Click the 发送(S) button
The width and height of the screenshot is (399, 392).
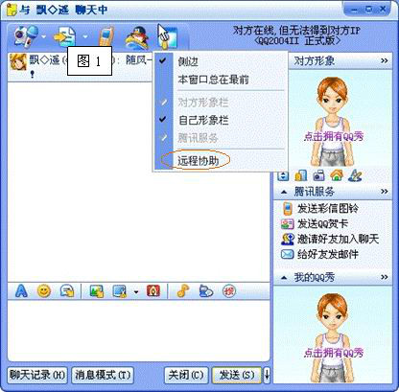237,375
